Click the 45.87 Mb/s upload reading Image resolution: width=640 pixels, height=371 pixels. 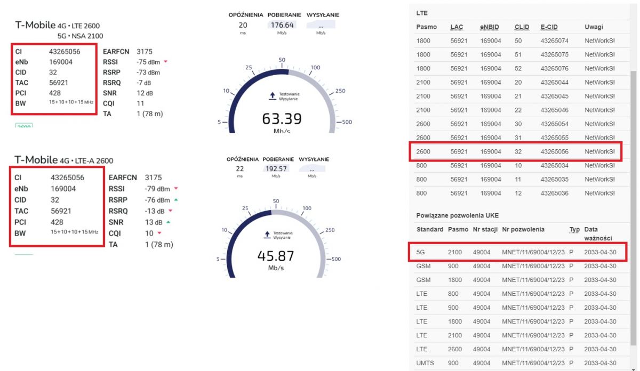click(276, 256)
